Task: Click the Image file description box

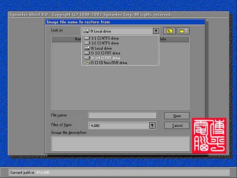Action: [121, 144]
